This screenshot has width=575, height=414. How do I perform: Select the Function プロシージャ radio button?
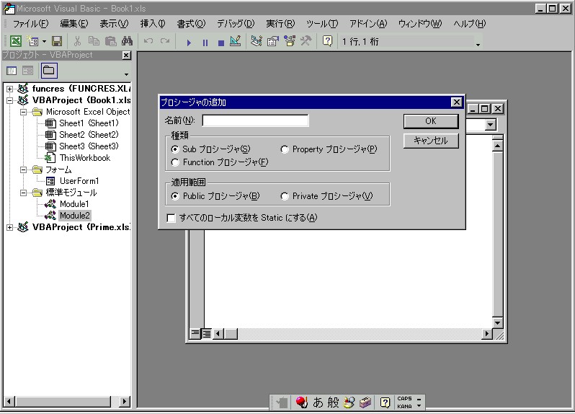175,162
